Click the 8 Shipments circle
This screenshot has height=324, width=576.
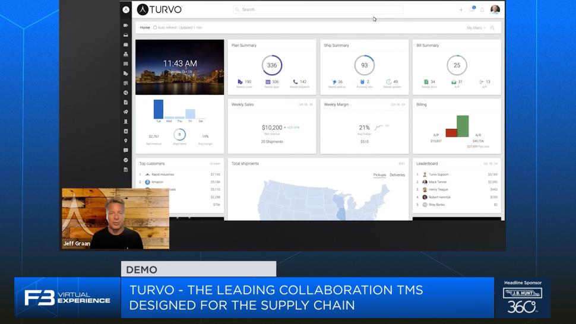[x=180, y=134]
